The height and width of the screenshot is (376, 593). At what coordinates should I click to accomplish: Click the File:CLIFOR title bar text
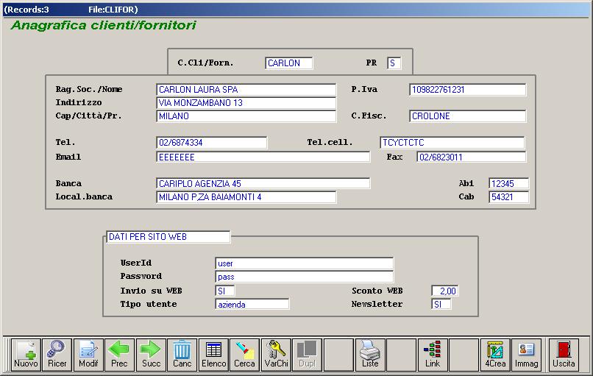(113, 10)
